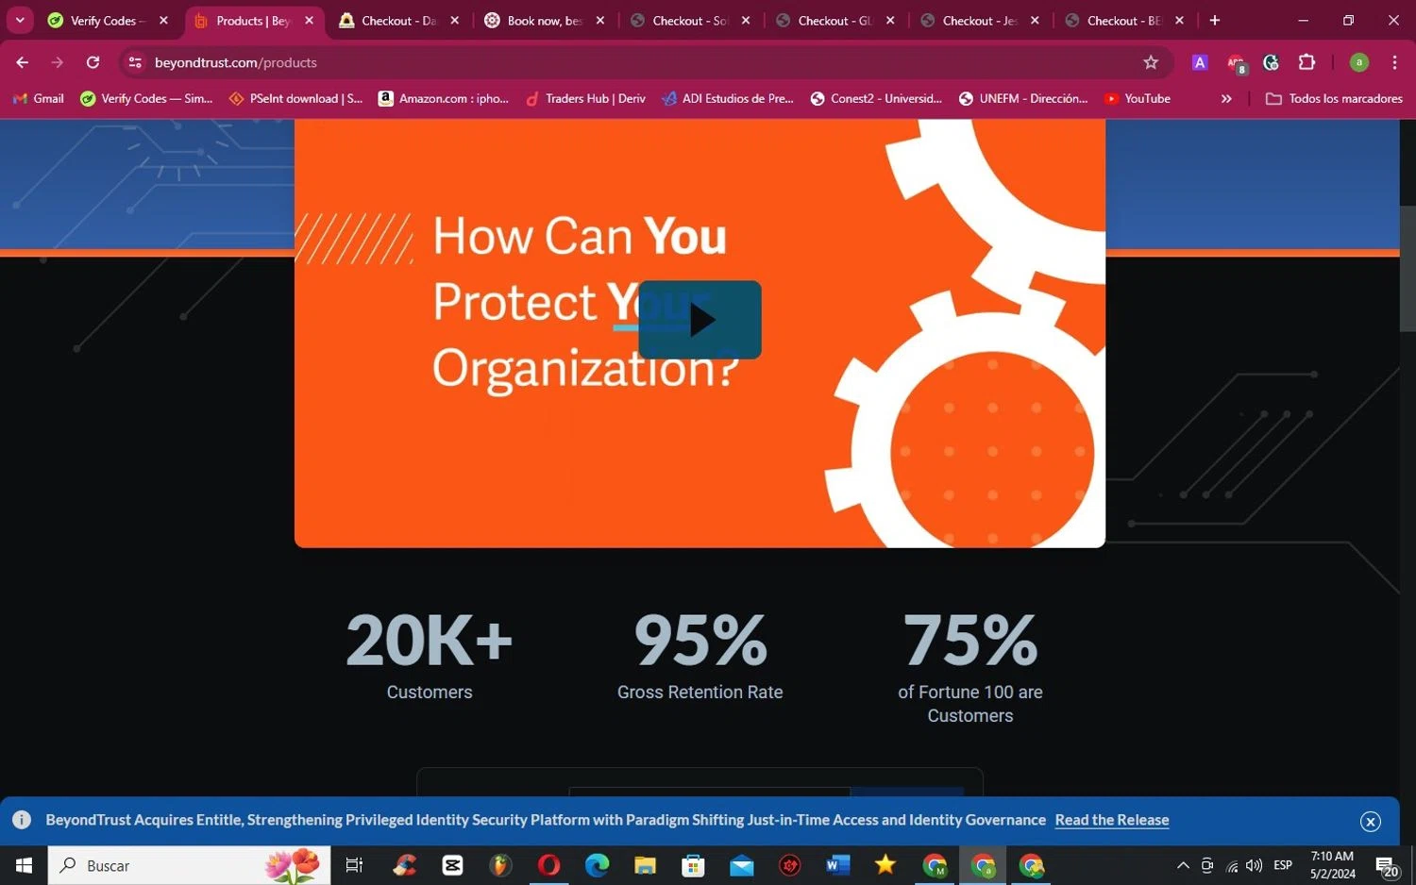Image resolution: width=1416 pixels, height=885 pixels.
Task: Open the 'ADI Estudios de Pre...' bookmark
Action: [728, 98]
